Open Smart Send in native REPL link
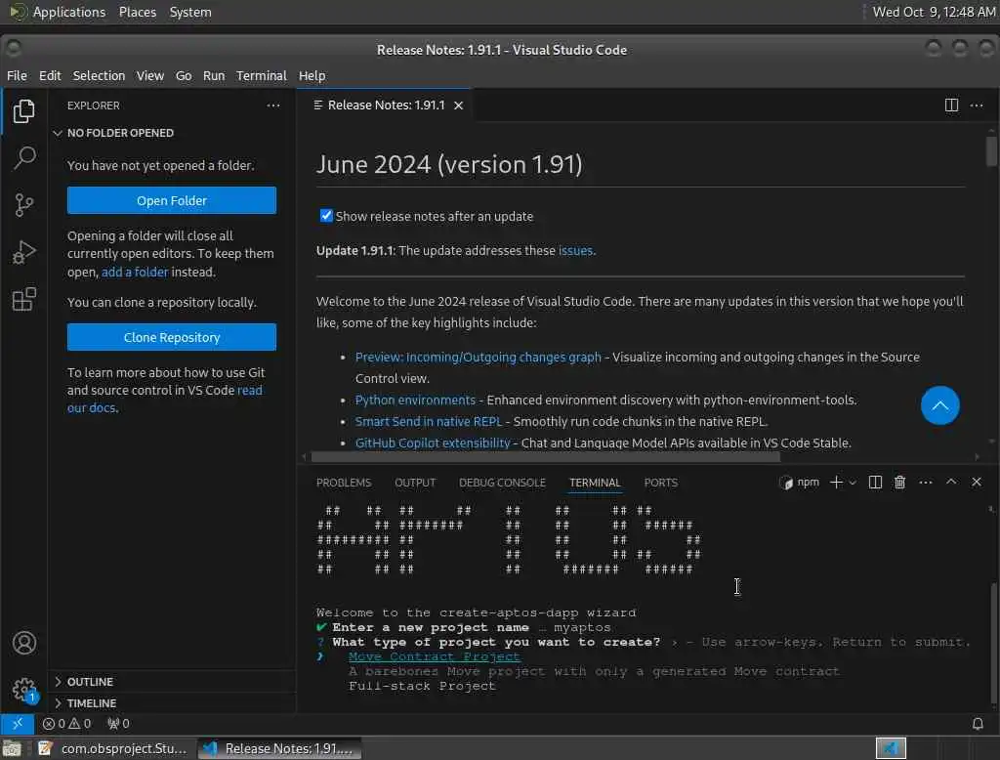The image size is (1000, 760). coord(429,422)
